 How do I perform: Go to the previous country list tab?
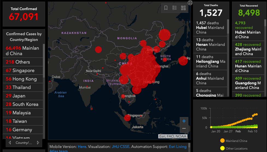point(10,143)
